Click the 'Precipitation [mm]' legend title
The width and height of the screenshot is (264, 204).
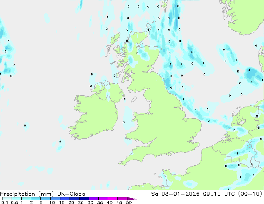click(27, 194)
